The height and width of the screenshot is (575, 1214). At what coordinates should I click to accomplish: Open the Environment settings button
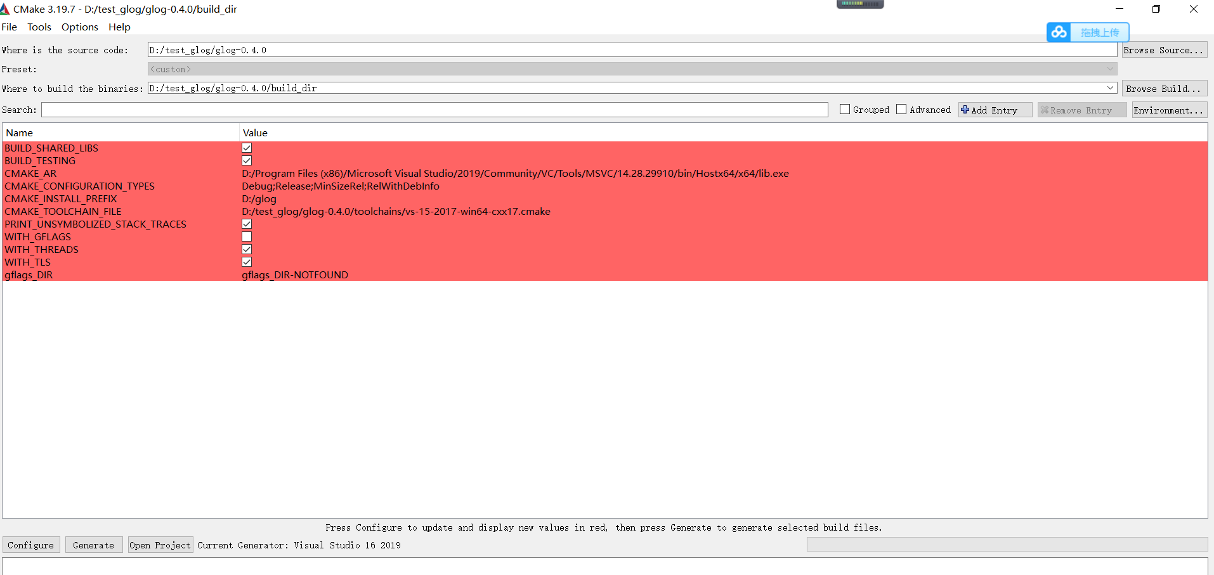[x=1170, y=110]
